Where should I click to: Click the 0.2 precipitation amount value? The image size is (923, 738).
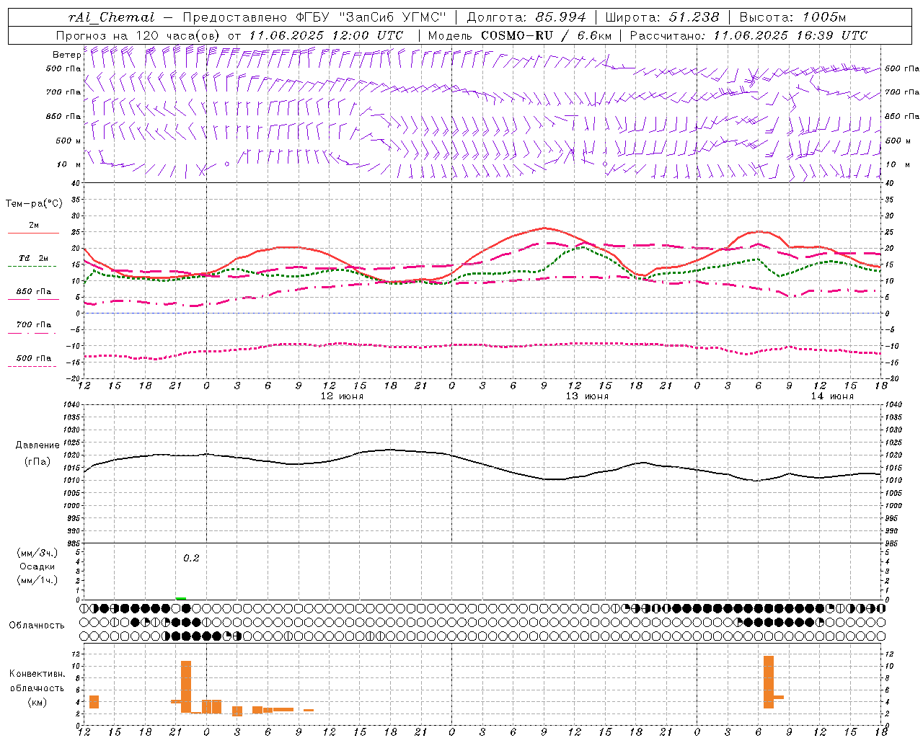tap(191, 558)
